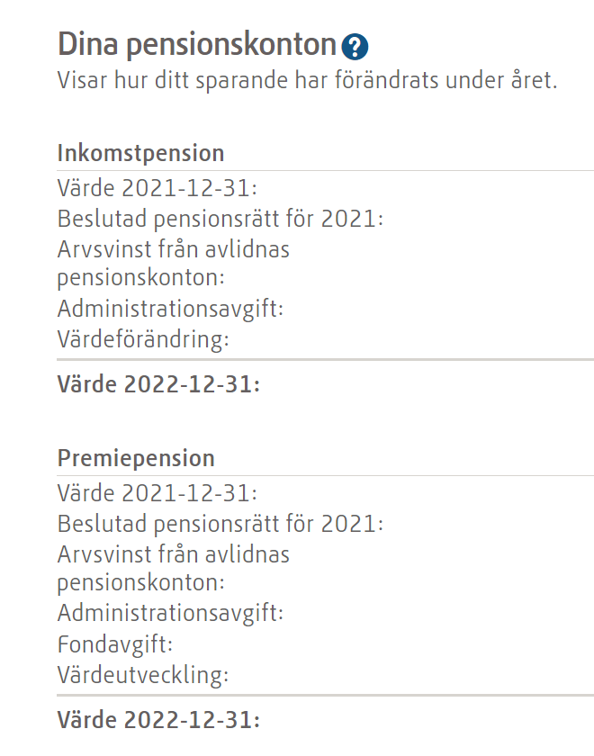Click the Fondavgift row
594x756 pixels.
pyautogui.click(x=115, y=644)
